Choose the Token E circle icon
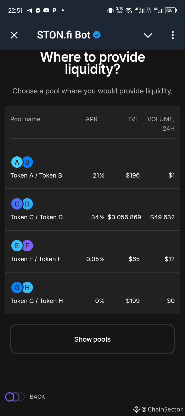Viewport: 185px width, 416px height. pos(17,246)
